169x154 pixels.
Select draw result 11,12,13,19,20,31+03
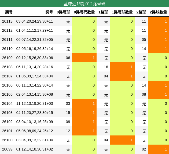[x=35, y=103]
